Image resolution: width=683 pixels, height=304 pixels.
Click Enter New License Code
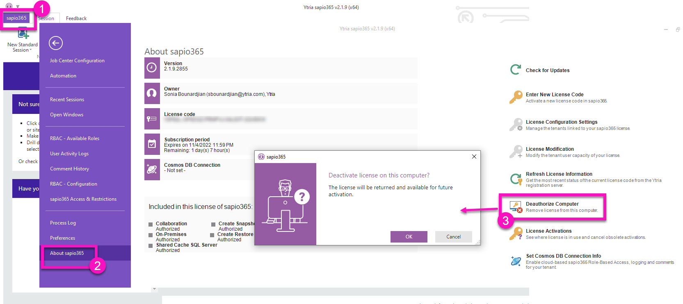click(555, 94)
